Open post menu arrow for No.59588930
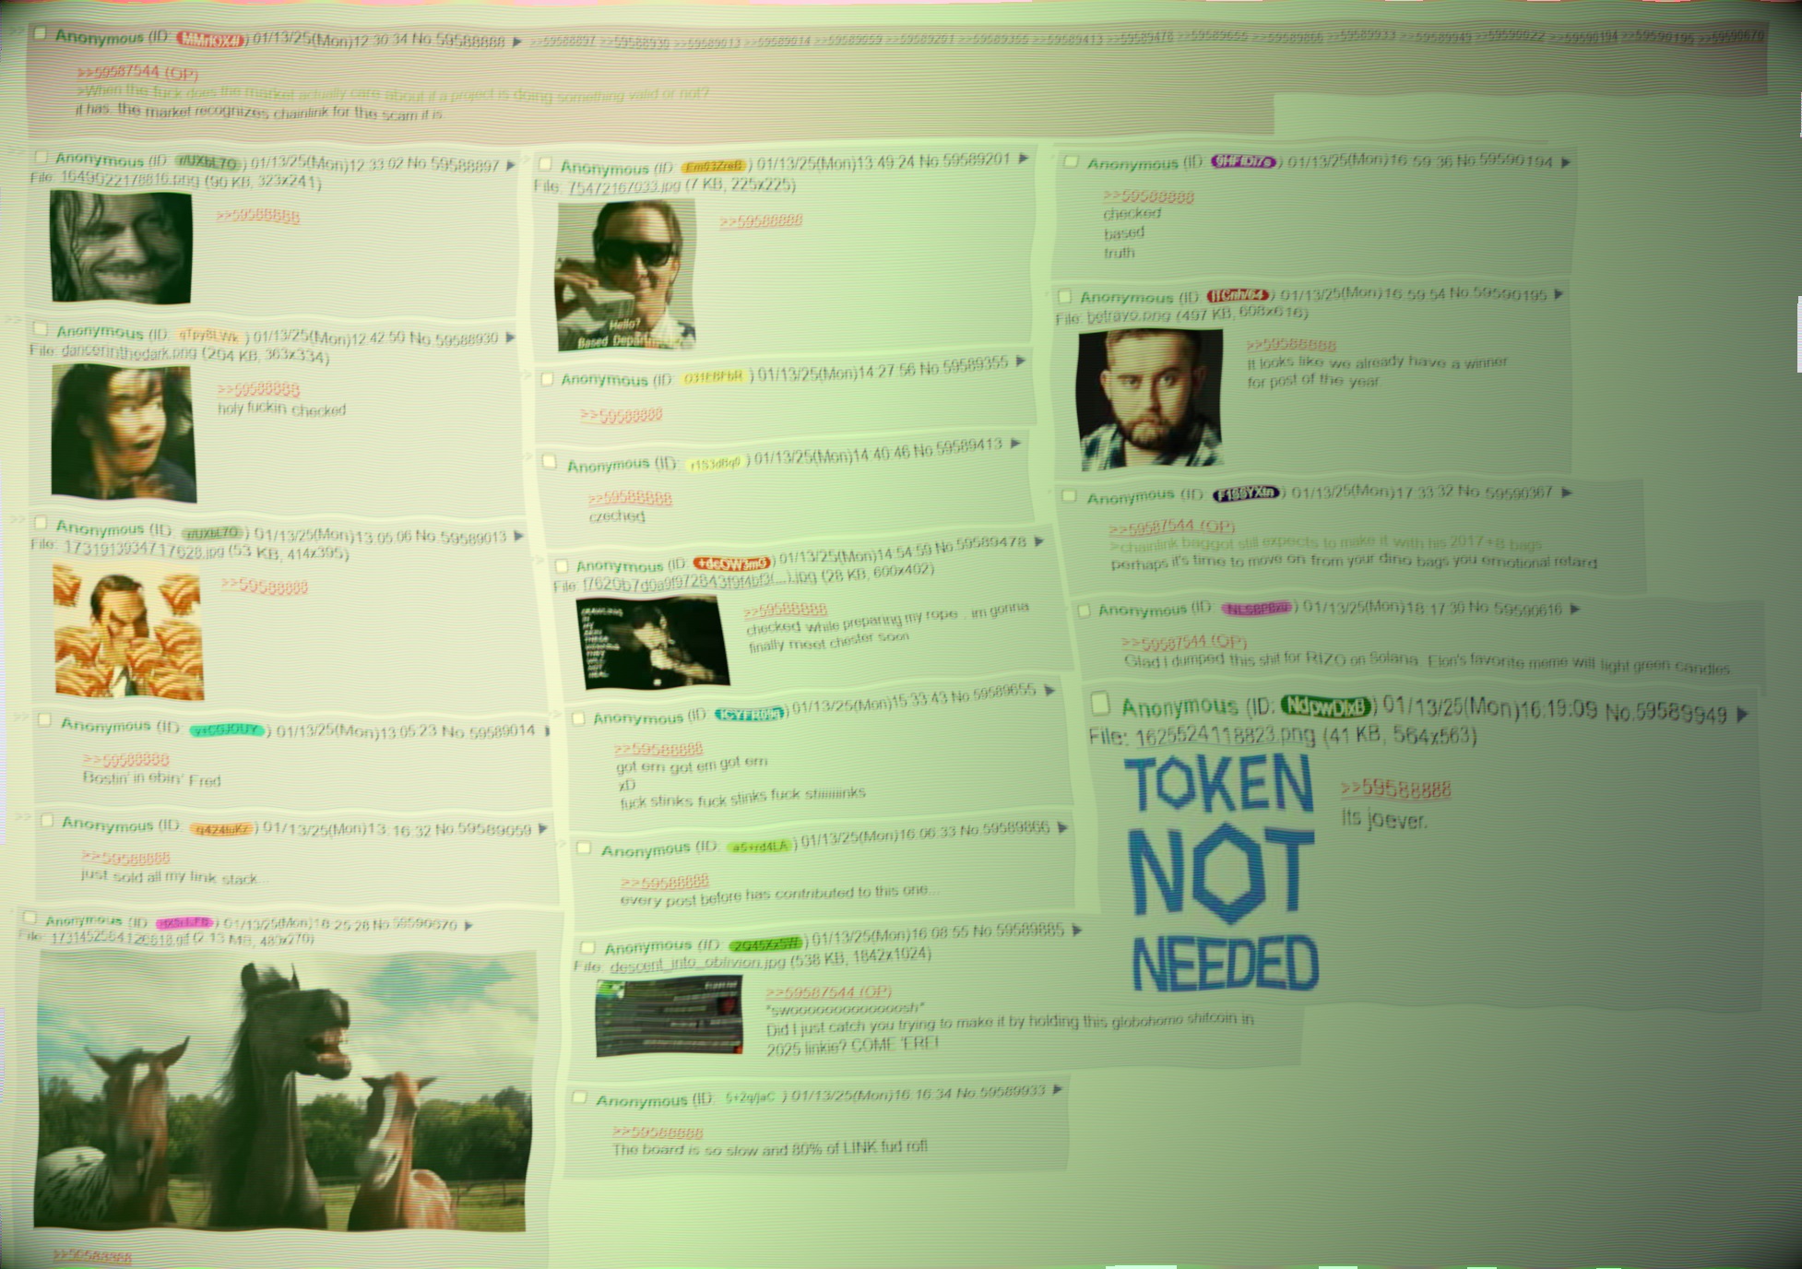The image size is (1802, 1269). click(510, 338)
